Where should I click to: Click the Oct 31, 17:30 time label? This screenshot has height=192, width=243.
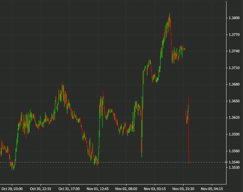(x=69, y=189)
